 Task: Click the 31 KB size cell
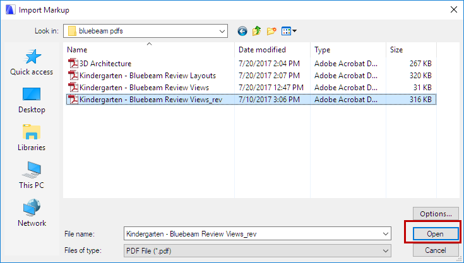coord(422,88)
